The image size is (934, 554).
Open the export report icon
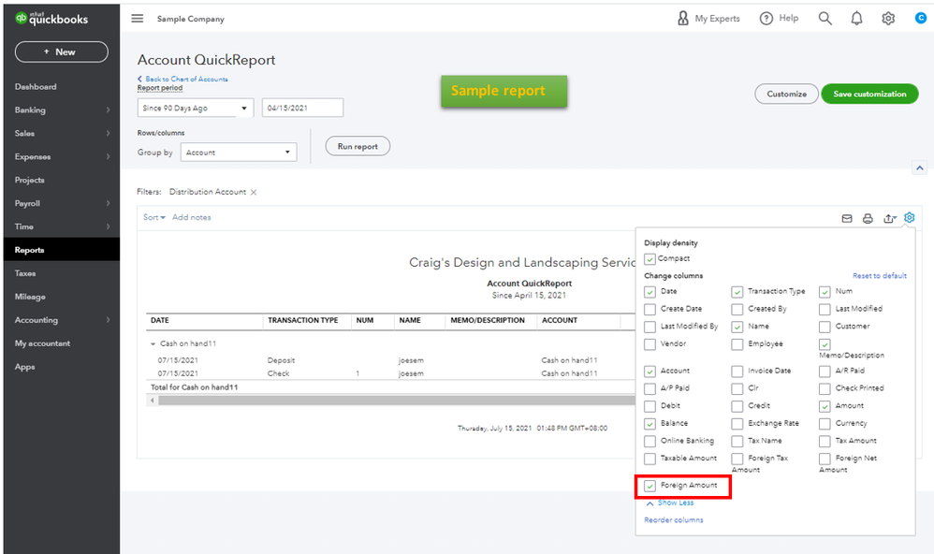tap(888, 217)
